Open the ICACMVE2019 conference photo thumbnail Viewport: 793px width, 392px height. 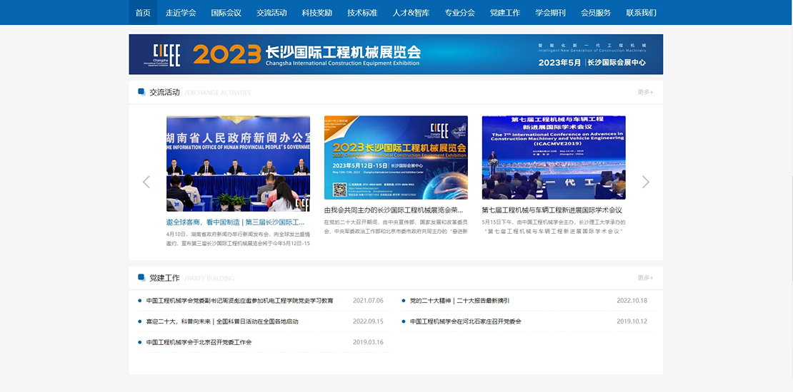pos(554,158)
